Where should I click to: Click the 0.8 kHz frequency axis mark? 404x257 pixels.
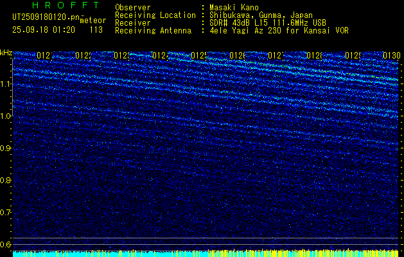click(x=6, y=181)
